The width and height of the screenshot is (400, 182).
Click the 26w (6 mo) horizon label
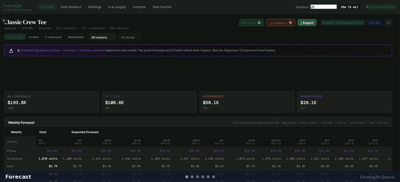coord(349,7)
